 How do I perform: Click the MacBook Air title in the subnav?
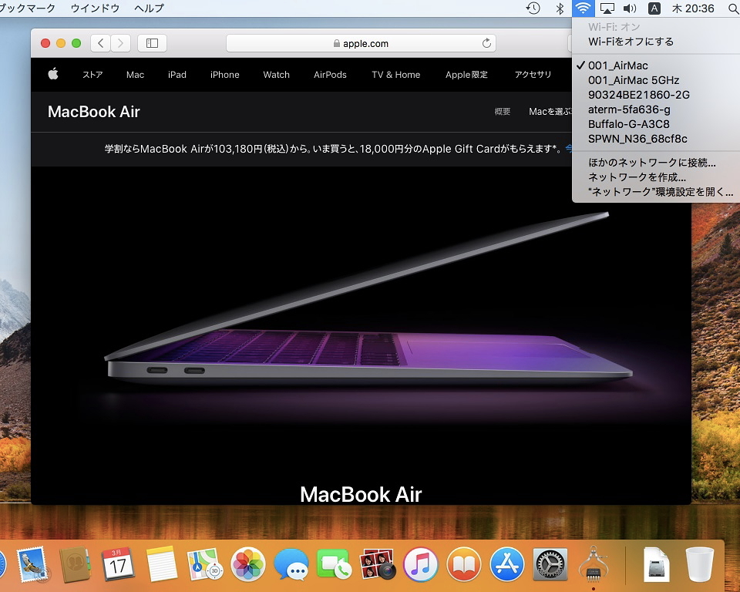coord(94,112)
